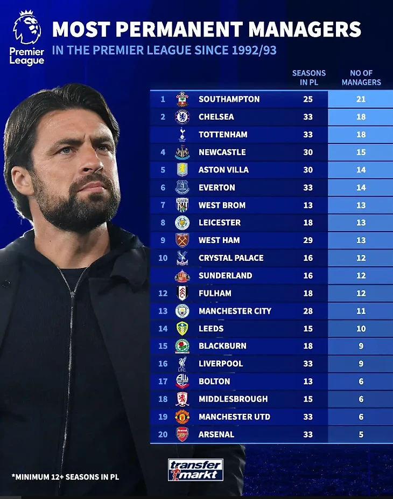Click the No of Managers column header
This screenshot has width=393, height=499.
click(x=361, y=78)
